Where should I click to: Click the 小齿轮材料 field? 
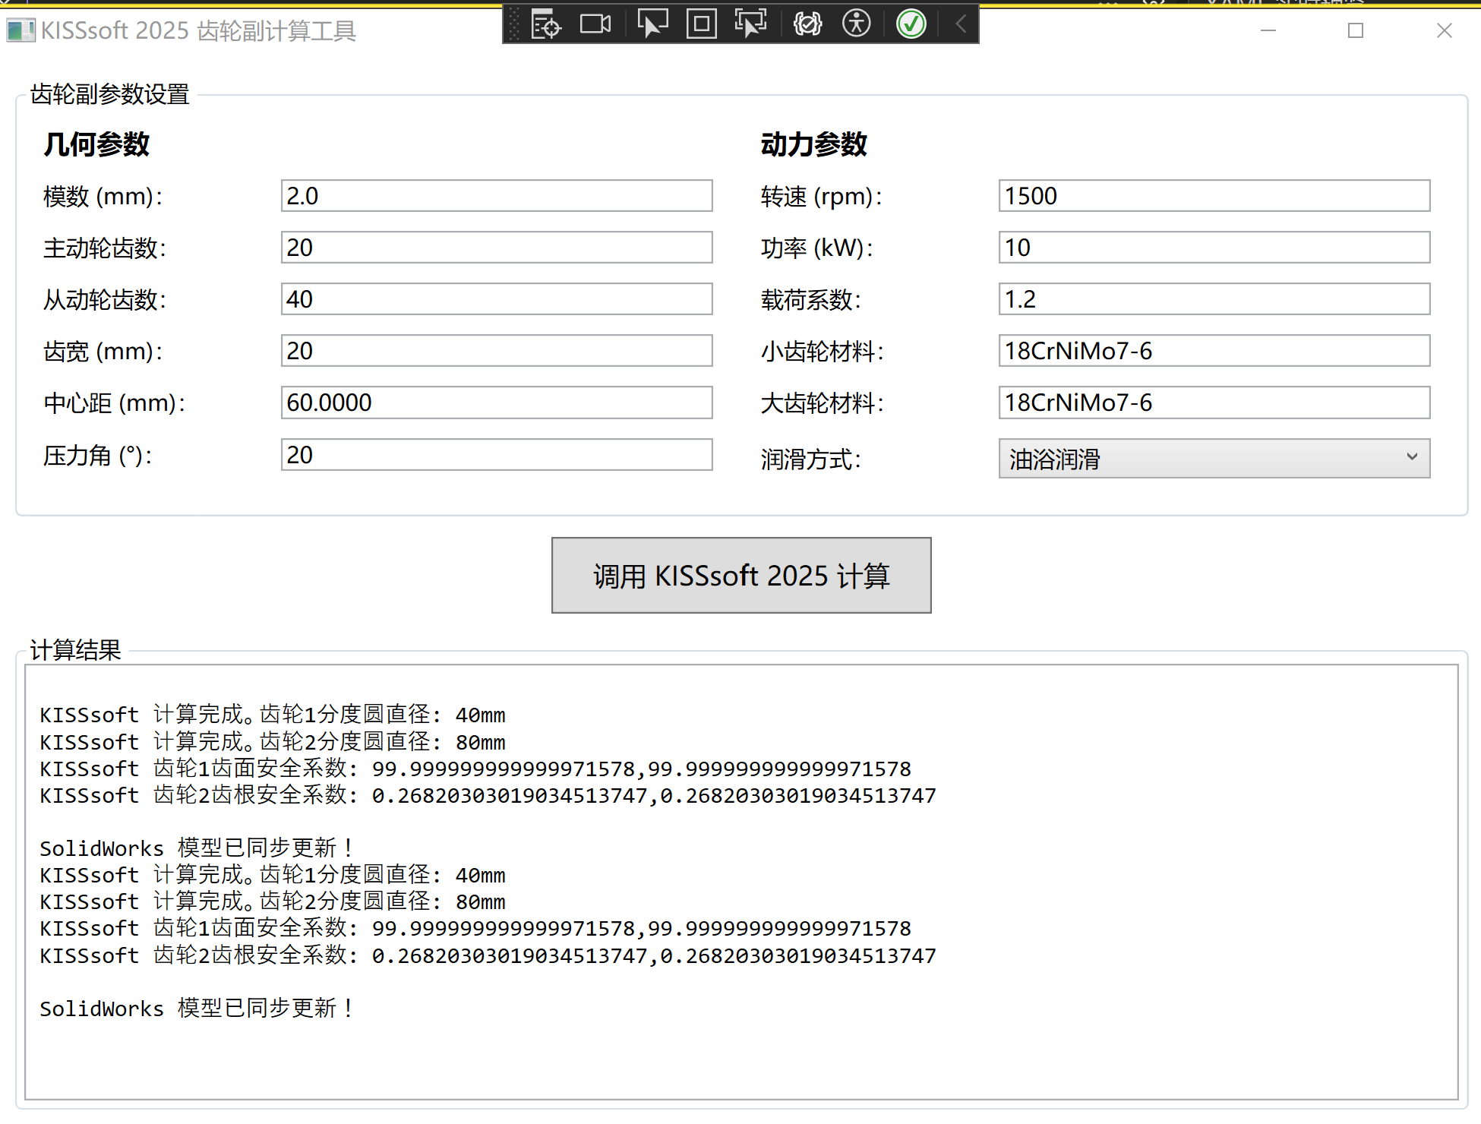[x=1213, y=351]
